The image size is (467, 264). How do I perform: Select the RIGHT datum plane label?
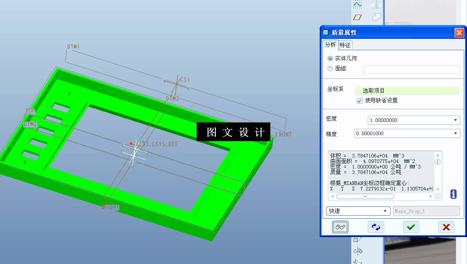point(111,207)
